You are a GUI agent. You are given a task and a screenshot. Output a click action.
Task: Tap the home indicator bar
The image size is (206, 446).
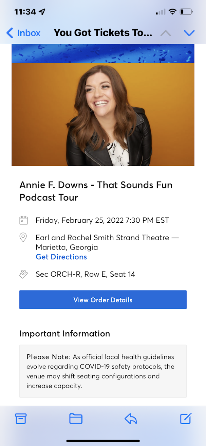coord(103,441)
